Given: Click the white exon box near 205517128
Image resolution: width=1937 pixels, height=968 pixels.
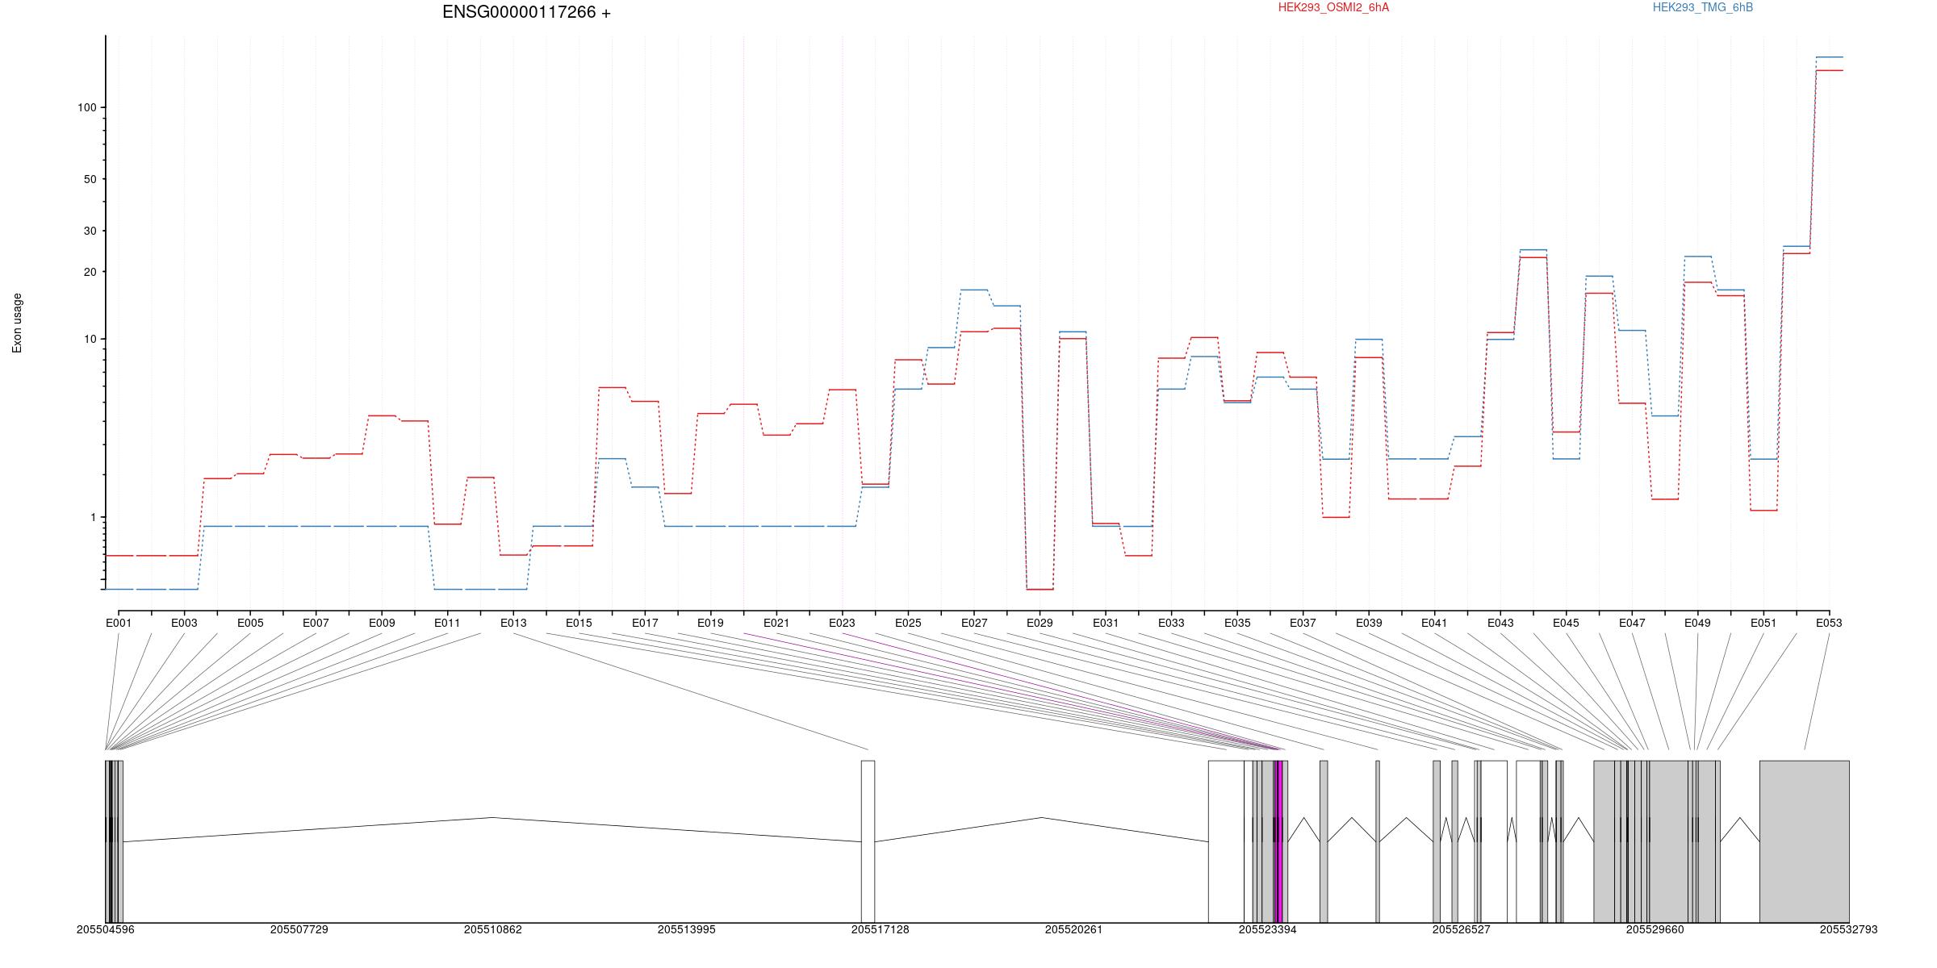Looking at the screenshot, I should 868,841.
